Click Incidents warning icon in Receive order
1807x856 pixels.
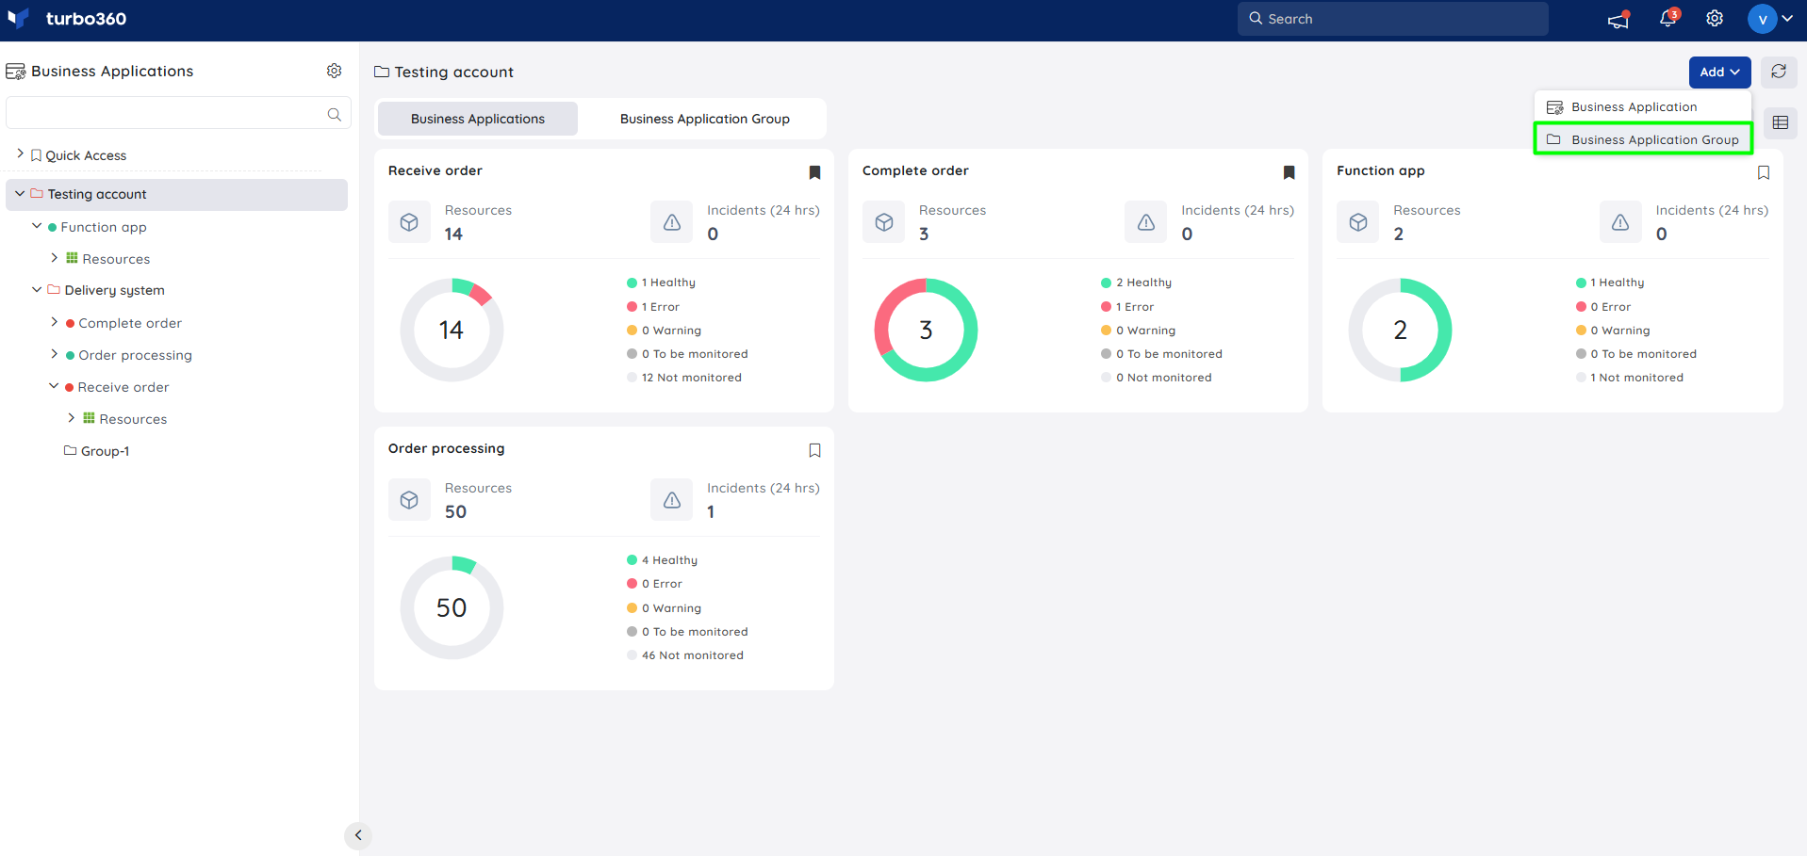pos(671,222)
